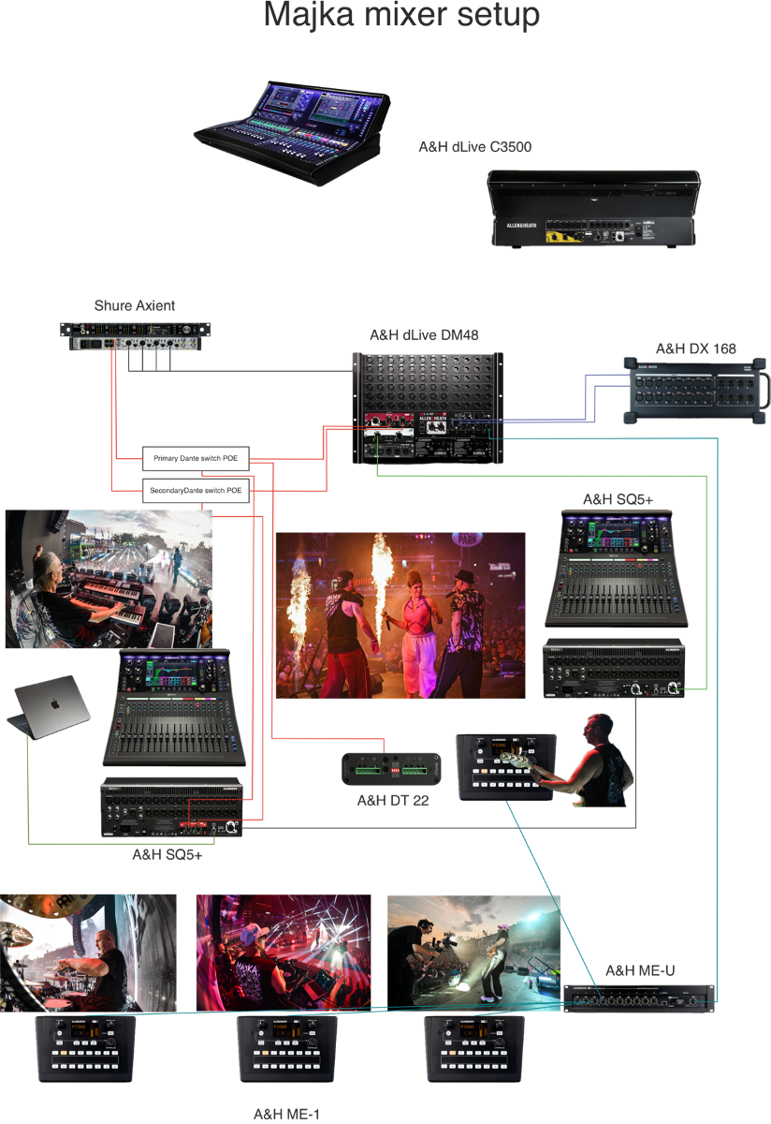Open the cameraman on stage photo

[473, 953]
